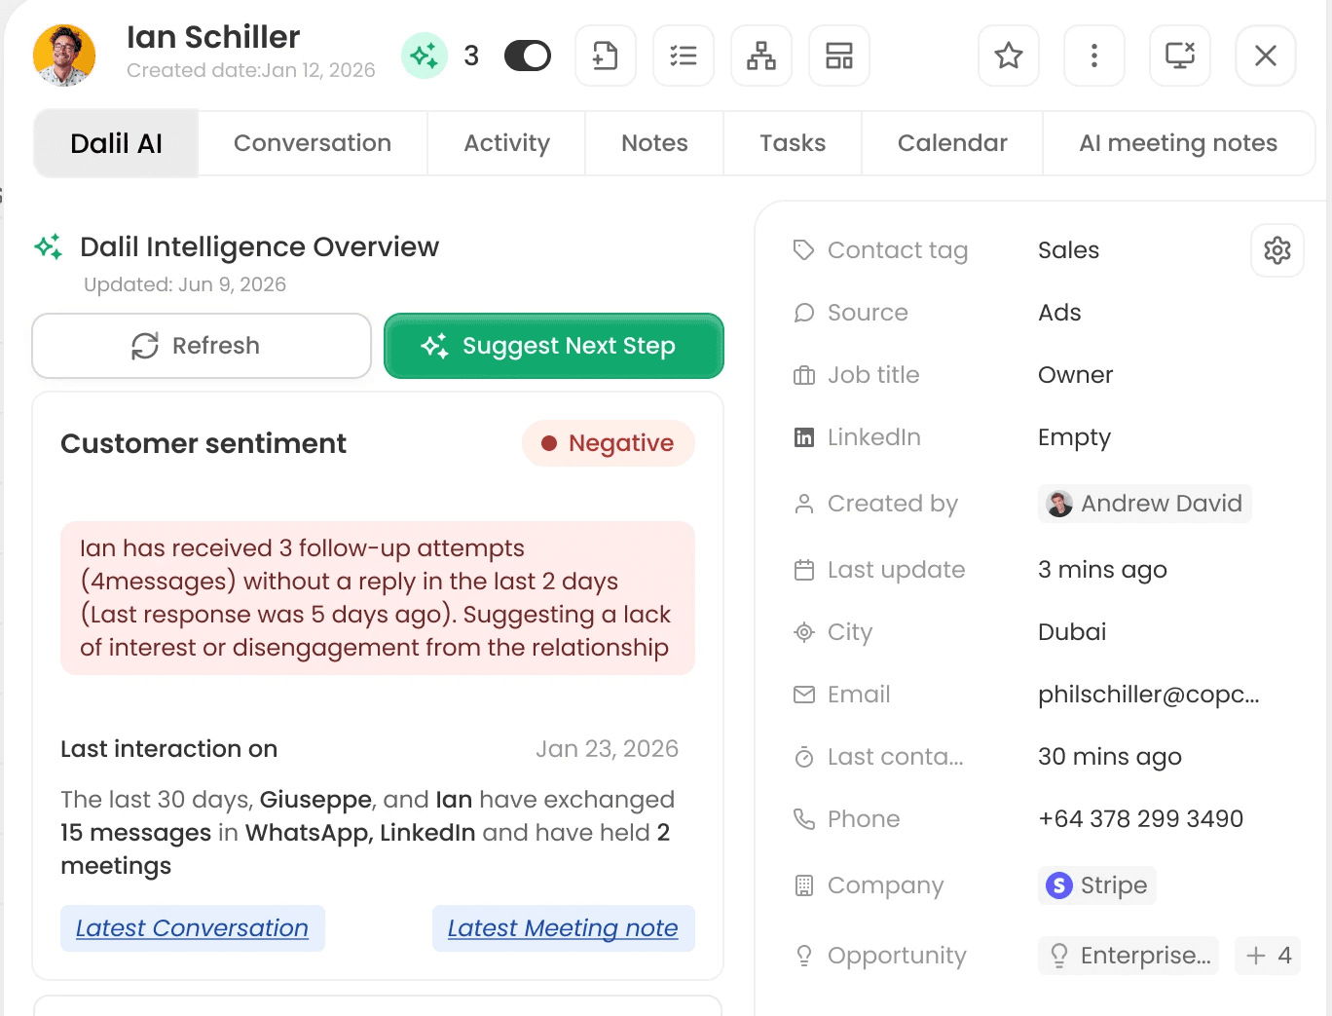Click the Jan 23, 2026 interaction date
Image resolution: width=1332 pixels, height=1016 pixels.
pyautogui.click(x=607, y=749)
